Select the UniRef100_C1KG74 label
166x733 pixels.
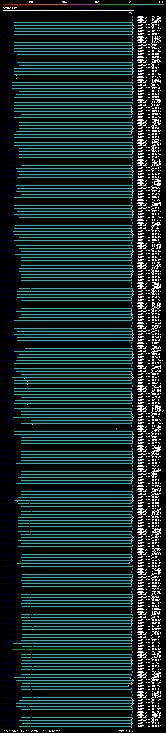(149, 45)
